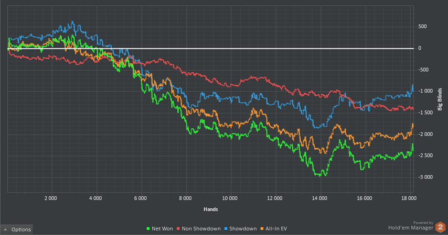
Task: Open the Options button label
Action: [21, 229]
